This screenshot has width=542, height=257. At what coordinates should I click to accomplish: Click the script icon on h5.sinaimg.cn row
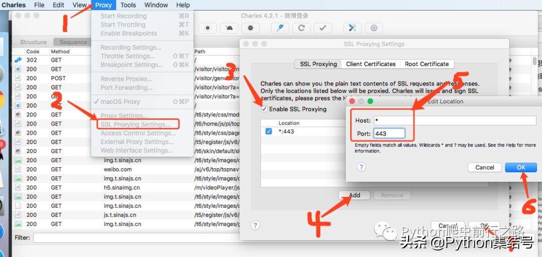point(18,187)
